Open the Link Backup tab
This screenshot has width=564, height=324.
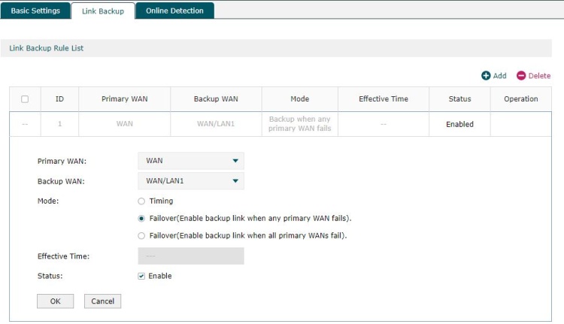(x=103, y=11)
